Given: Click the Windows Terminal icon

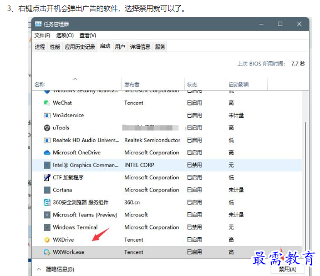Looking at the screenshot, I should pos(47,227).
